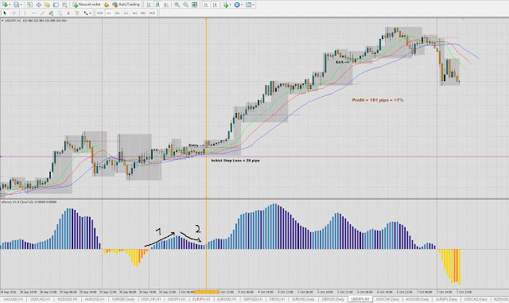The image size is (509, 303).
Task: Expand the new chart dropdown arrow
Action: pos(10,5)
